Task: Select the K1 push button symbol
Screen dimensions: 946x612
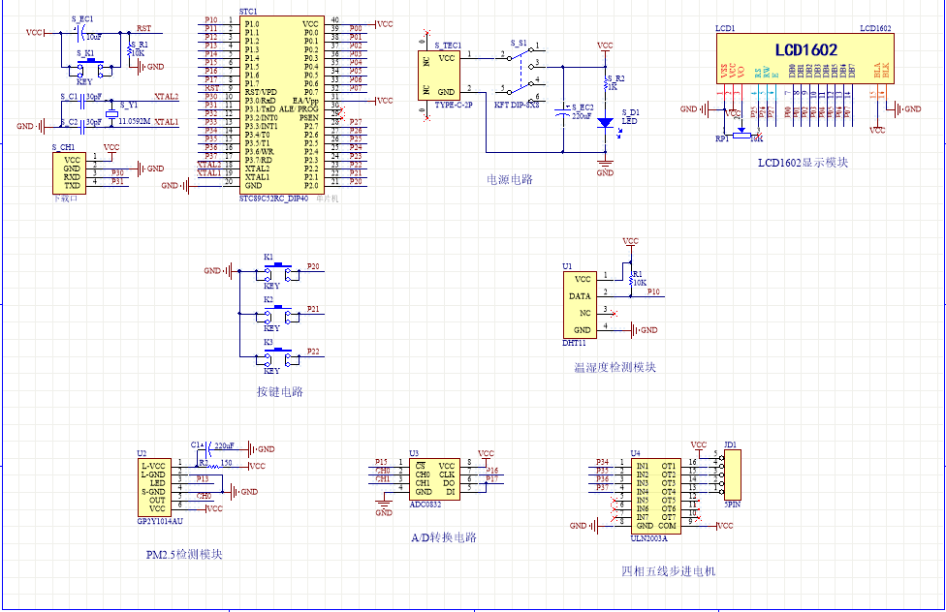Action: tap(277, 272)
